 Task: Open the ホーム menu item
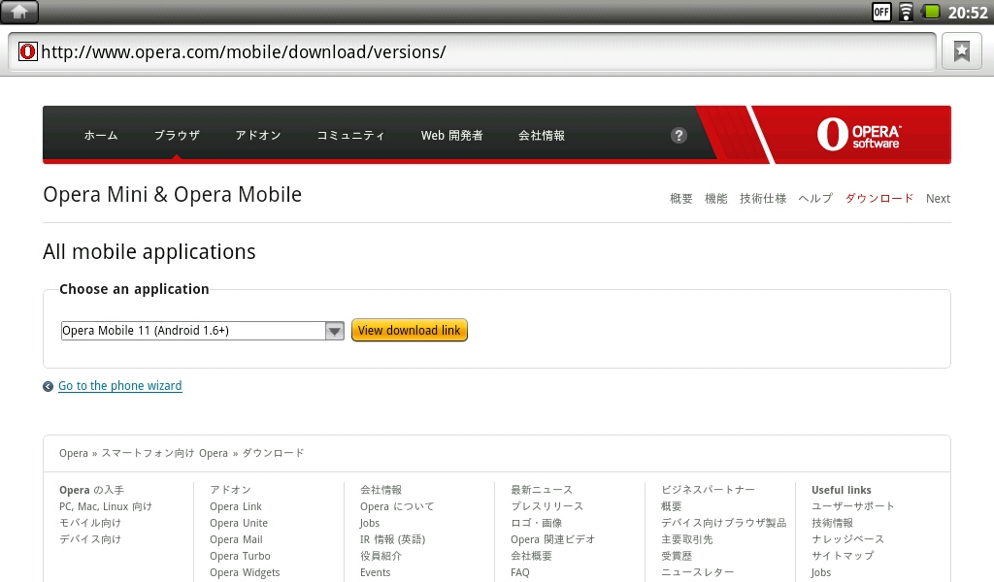pos(101,135)
